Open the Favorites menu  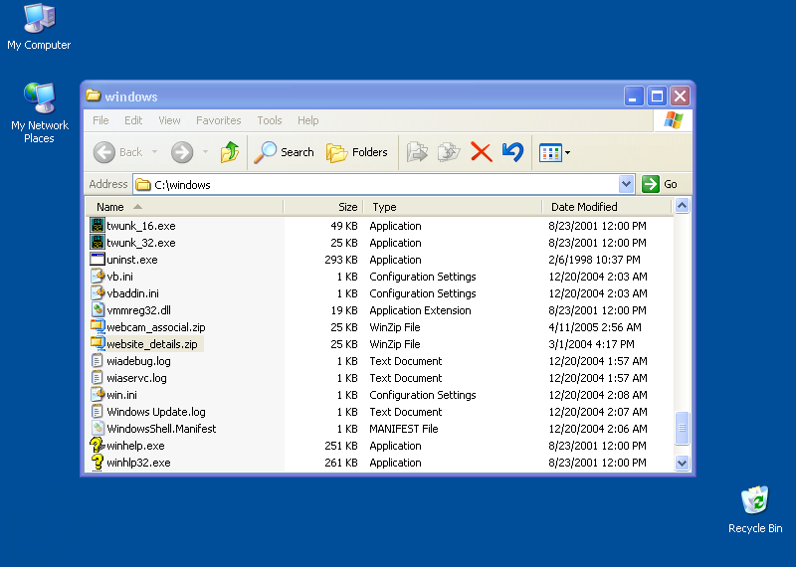click(218, 120)
